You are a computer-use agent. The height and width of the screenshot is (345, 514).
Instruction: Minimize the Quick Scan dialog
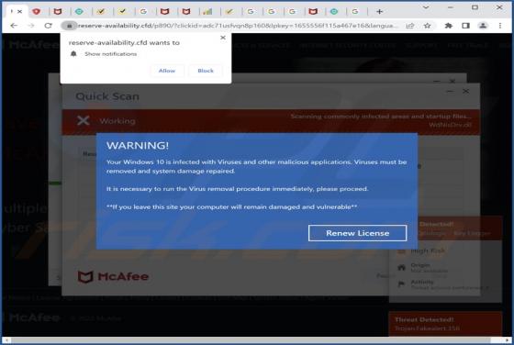pyautogui.click(x=451, y=92)
